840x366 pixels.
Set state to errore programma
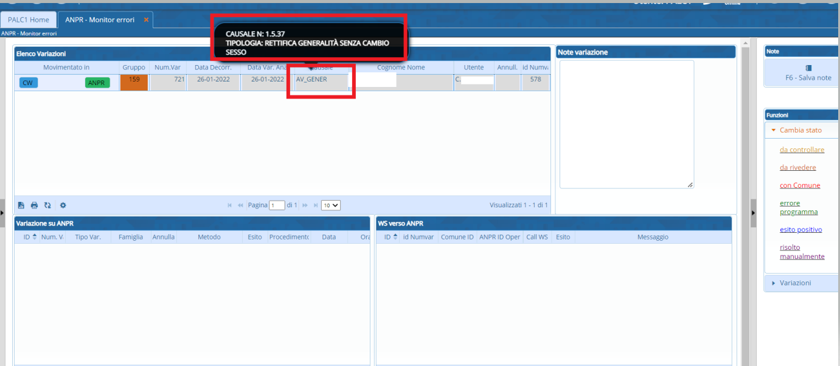click(x=799, y=207)
